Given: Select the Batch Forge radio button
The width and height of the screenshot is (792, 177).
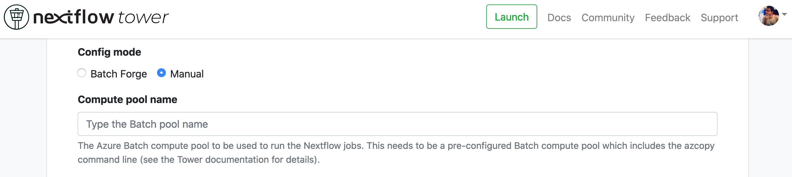Looking at the screenshot, I should tap(82, 73).
